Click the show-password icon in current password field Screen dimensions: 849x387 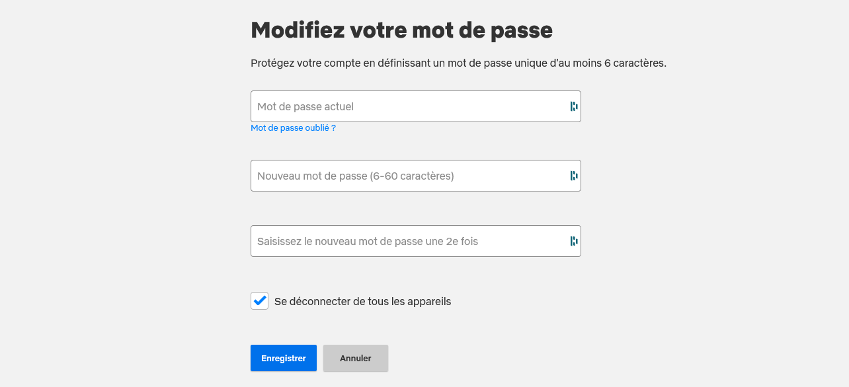coord(573,106)
